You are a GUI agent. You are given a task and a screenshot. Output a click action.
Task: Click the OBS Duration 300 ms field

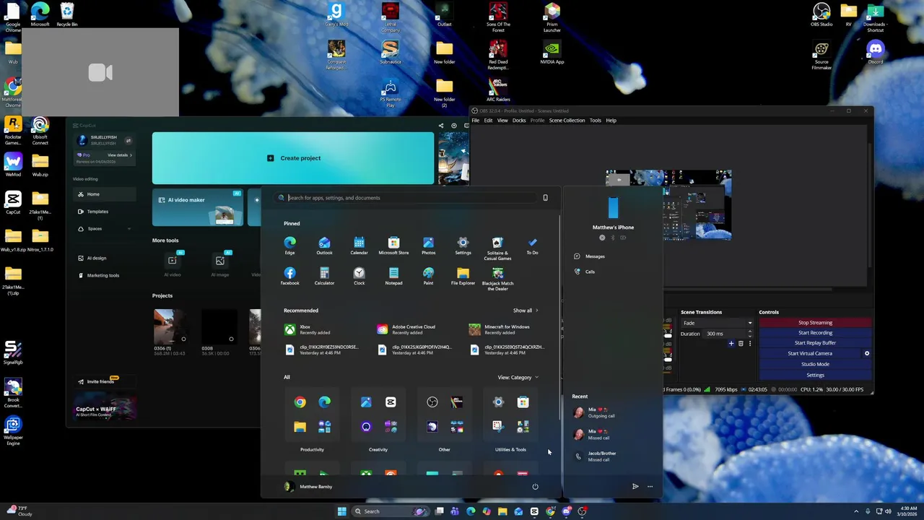[728, 334]
